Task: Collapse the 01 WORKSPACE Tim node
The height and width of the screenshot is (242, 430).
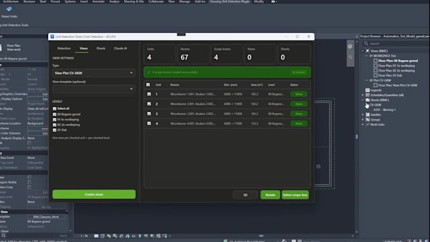Action: pos(367,56)
